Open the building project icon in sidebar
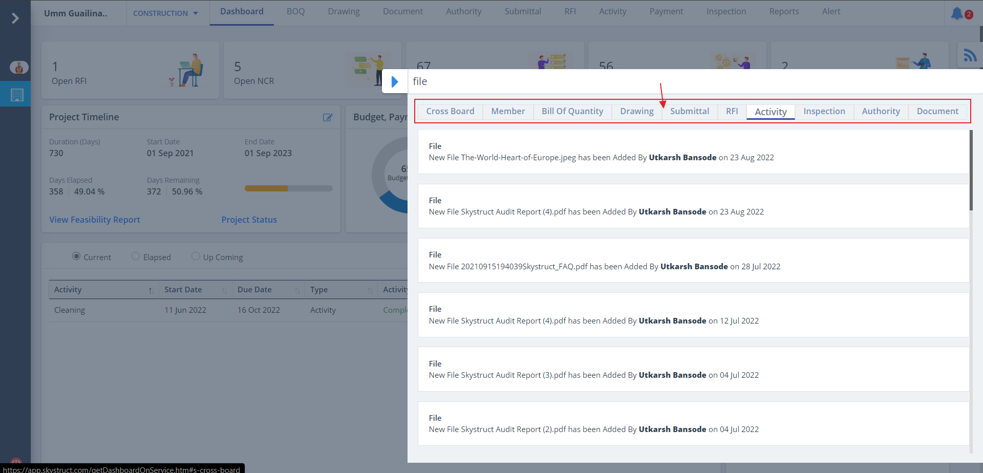983x473 pixels. point(17,95)
